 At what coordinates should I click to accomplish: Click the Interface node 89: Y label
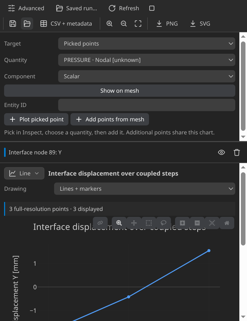[35, 152]
